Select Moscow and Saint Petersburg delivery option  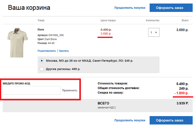(42, 61)
